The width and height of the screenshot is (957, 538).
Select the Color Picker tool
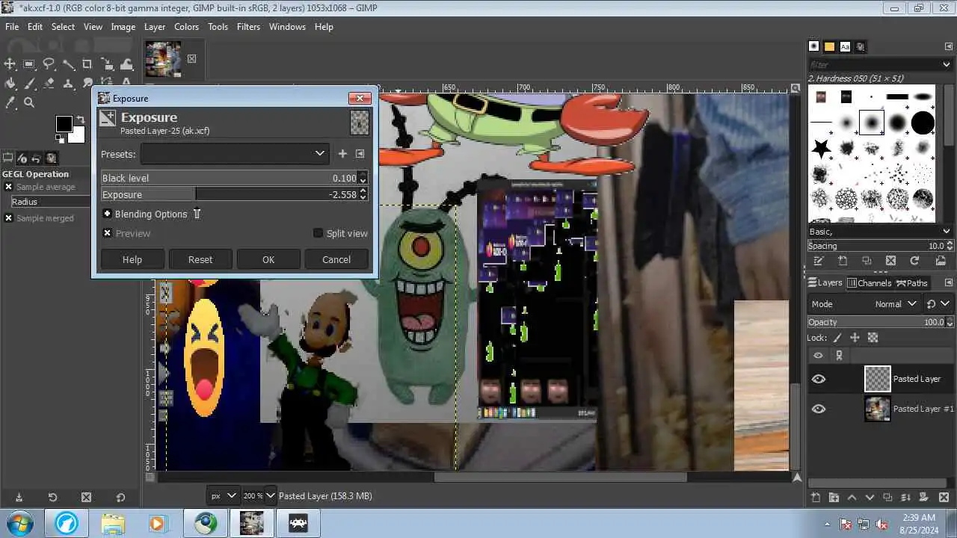[10, 103]
